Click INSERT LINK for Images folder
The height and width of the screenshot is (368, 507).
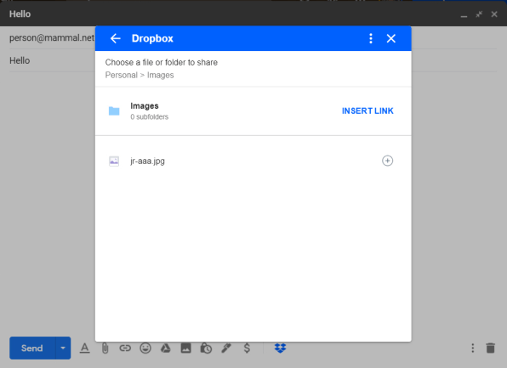[367, 110]
